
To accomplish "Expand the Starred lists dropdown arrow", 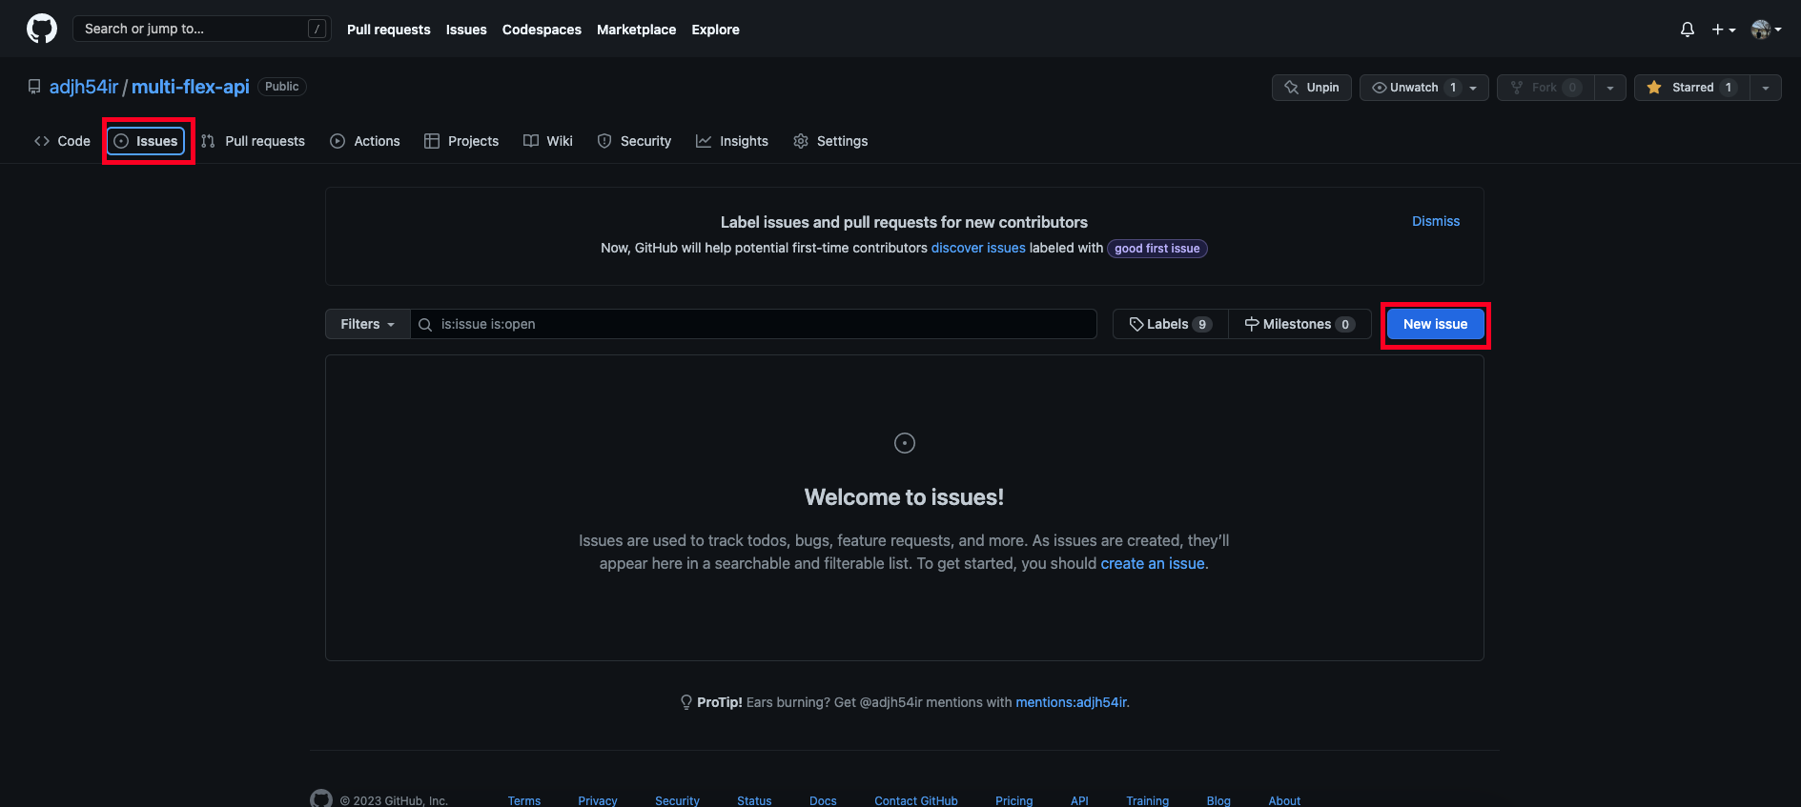I will click(x=1766, y=88).
